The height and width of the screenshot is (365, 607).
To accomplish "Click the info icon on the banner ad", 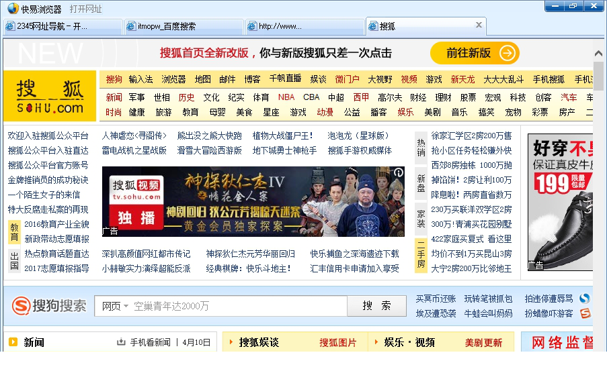I will pyautogui.click(x=399, y=172).
